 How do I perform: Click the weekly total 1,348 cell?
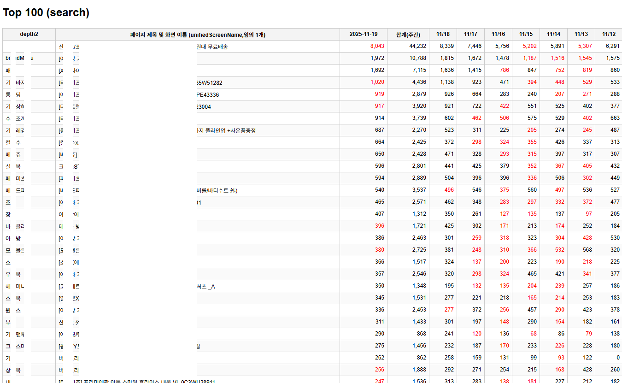pos(408,286)
